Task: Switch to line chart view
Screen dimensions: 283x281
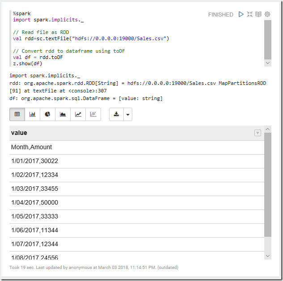Action: 78,114
